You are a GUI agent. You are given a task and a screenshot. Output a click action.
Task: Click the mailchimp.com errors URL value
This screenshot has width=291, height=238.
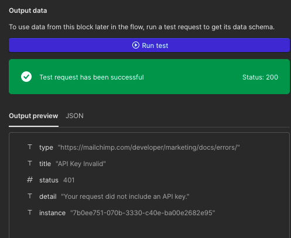click(x=149, y=147)
